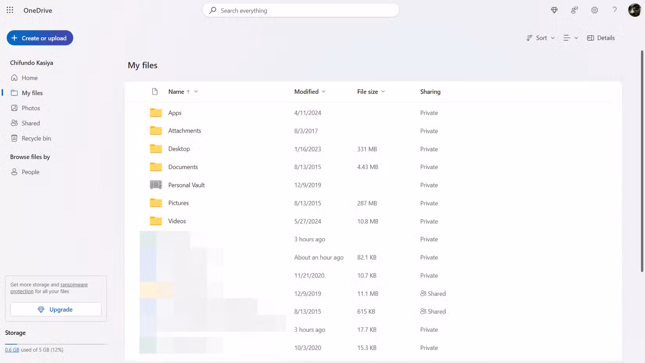Open the Documents folder name

click(183, 167)
